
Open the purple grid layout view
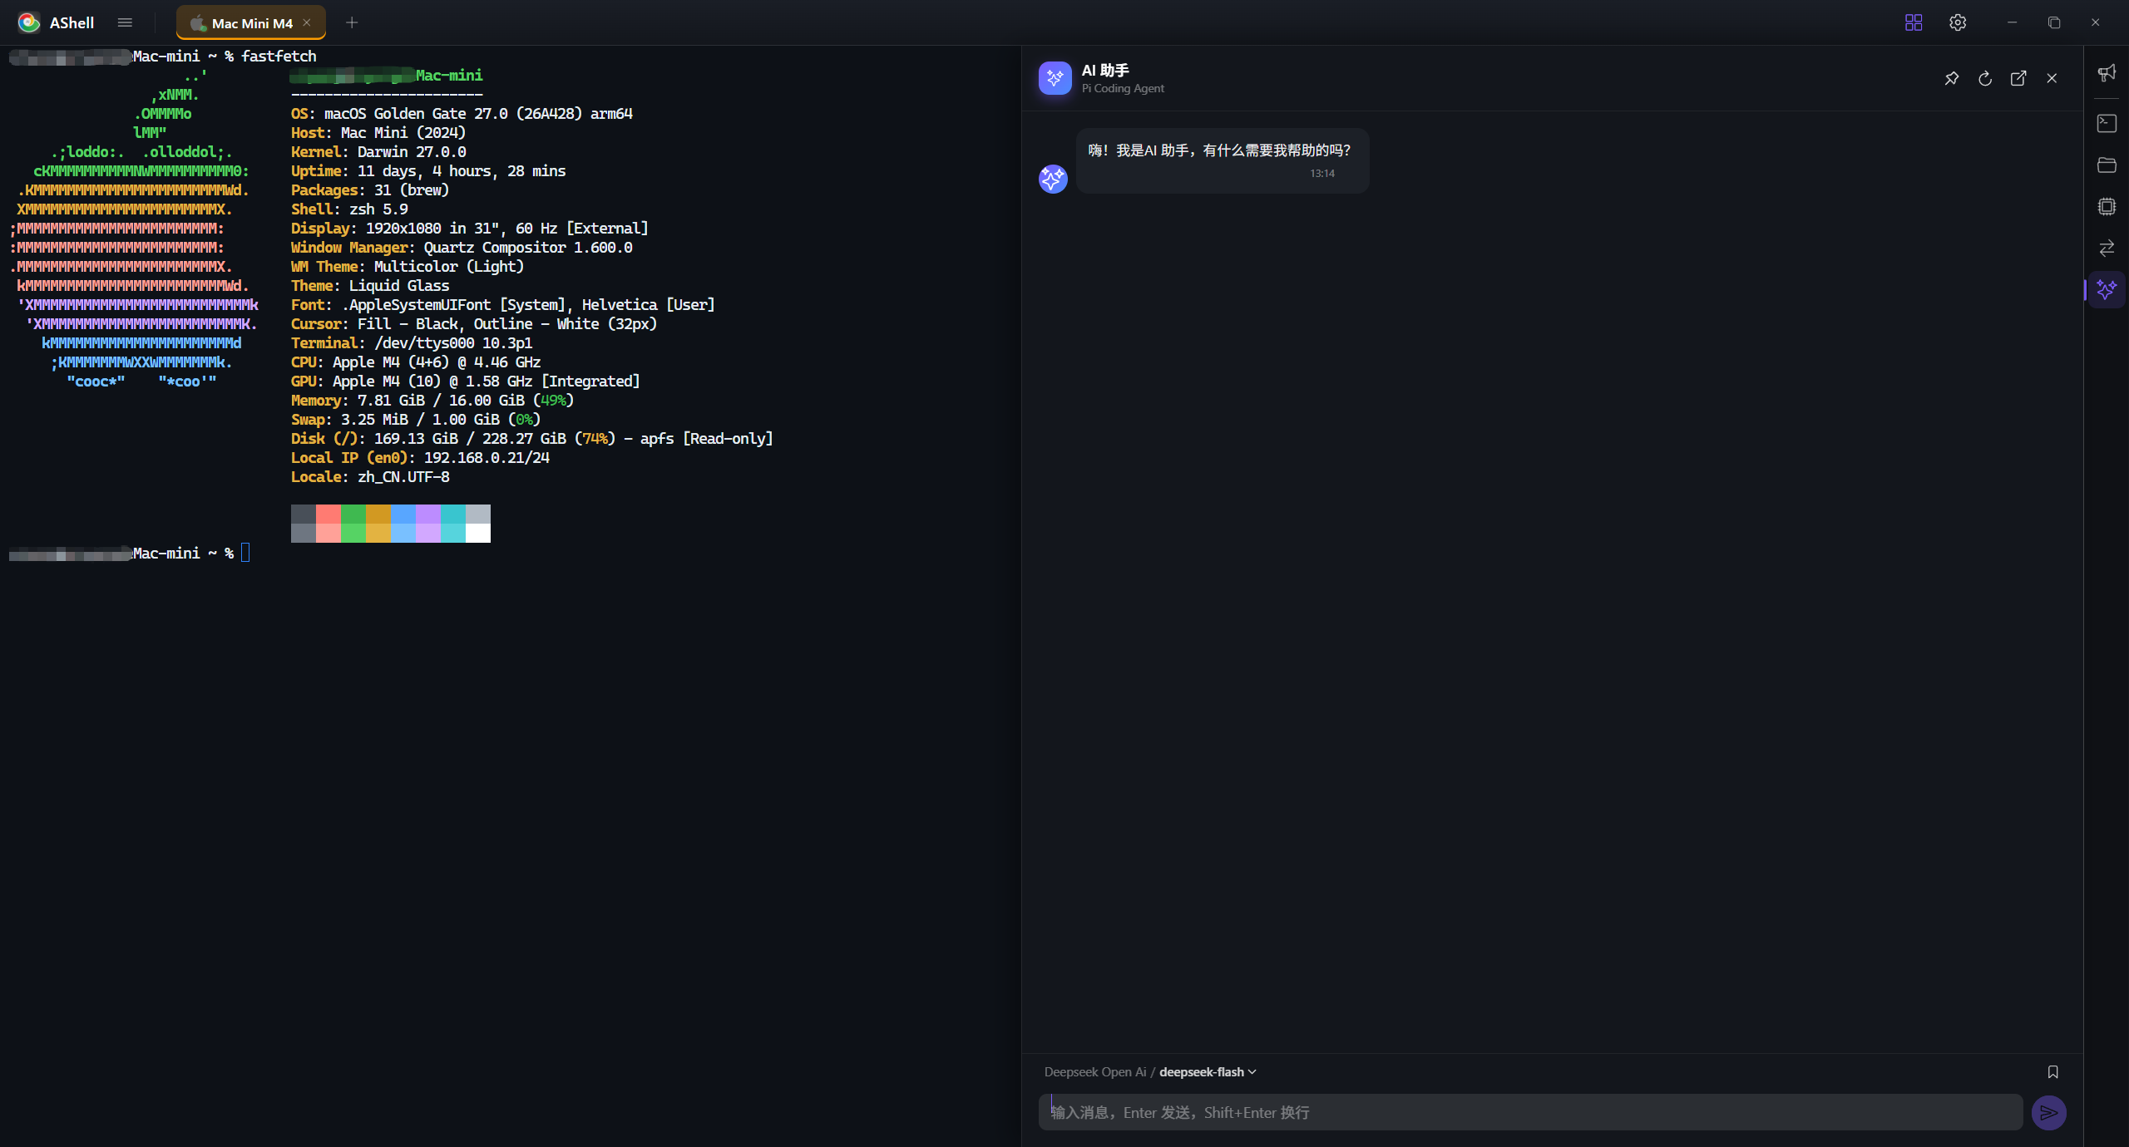(1914, 22)
